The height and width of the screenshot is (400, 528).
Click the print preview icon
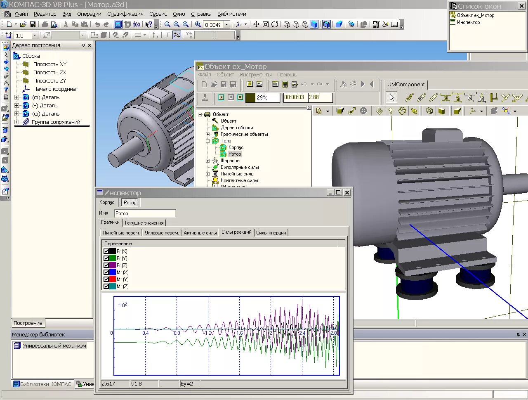click(x=54, y=25)
